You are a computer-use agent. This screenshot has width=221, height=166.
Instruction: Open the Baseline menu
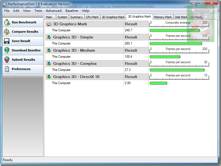click(x=71, y=11)
